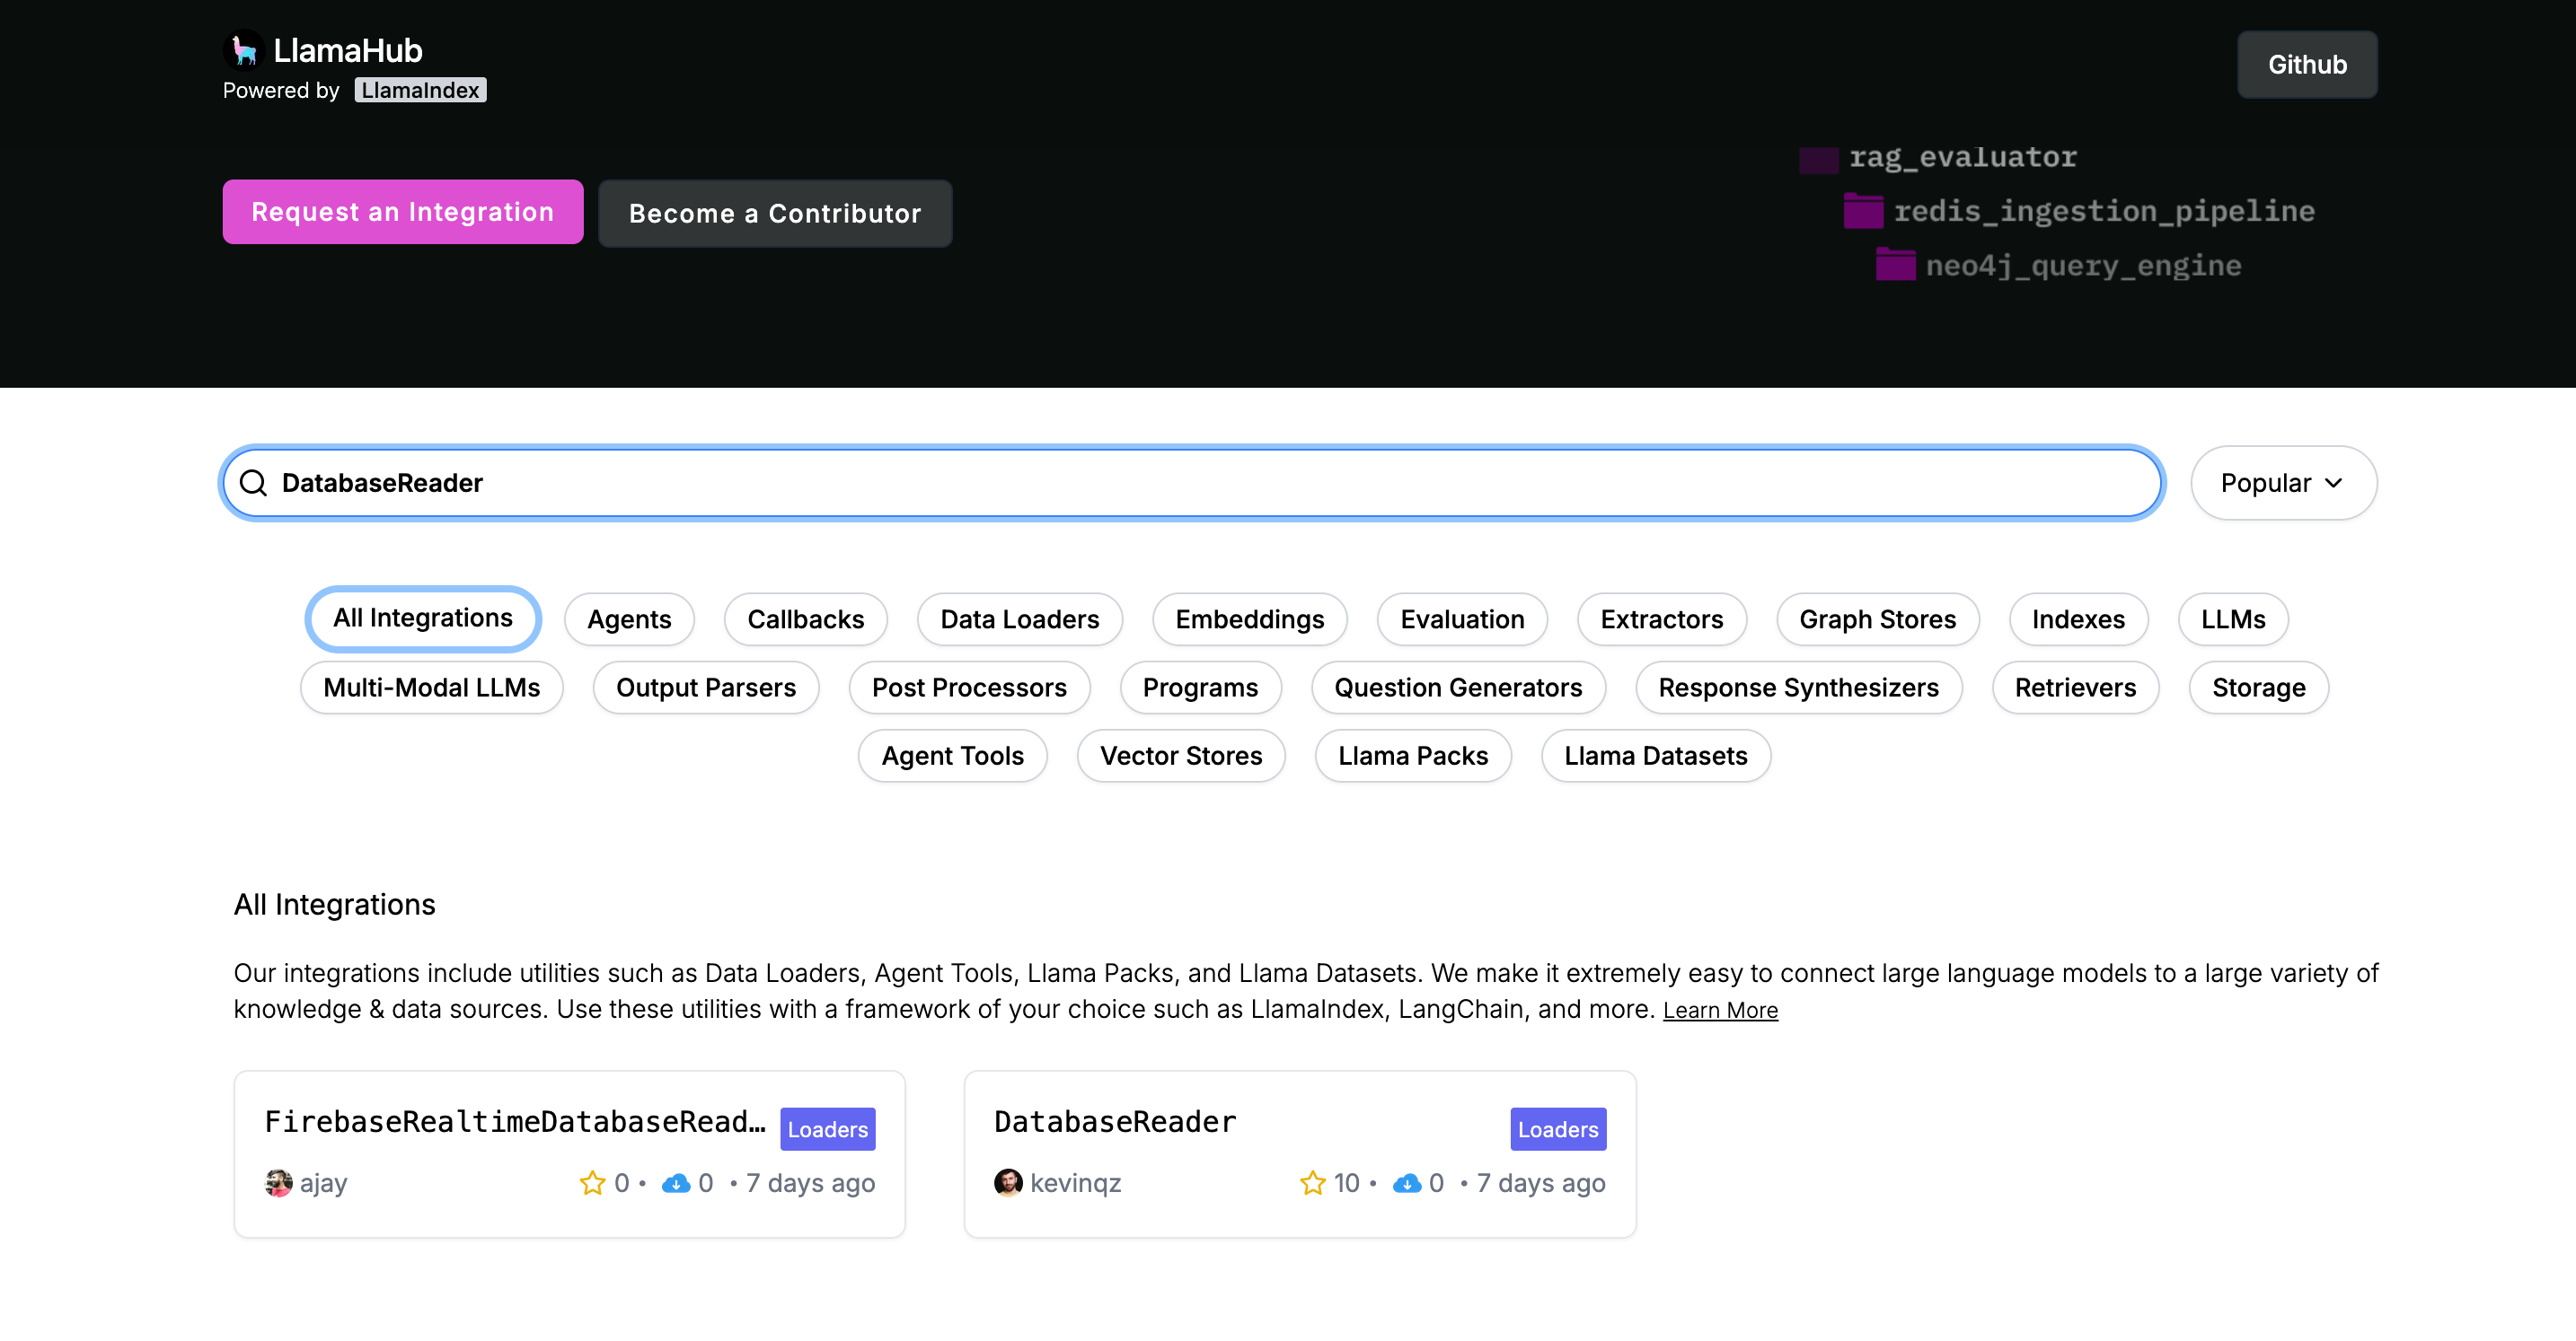This screenshot has width=2576, height=1341.
Task: Focus the DatabaseReader search field
Action: click(1192, 483)
